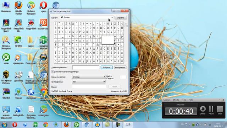Click the Поиск button
The image size is (227, 128).
(115, 87)
